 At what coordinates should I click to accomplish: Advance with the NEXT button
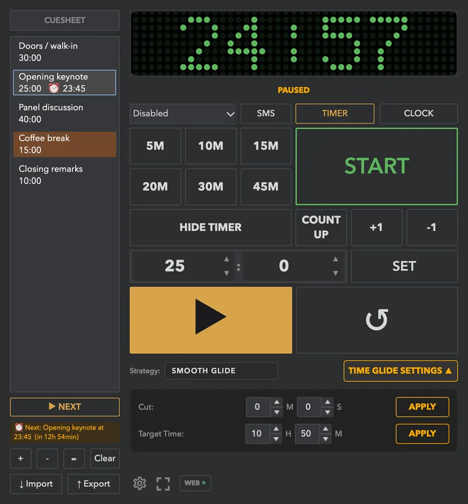65,407
